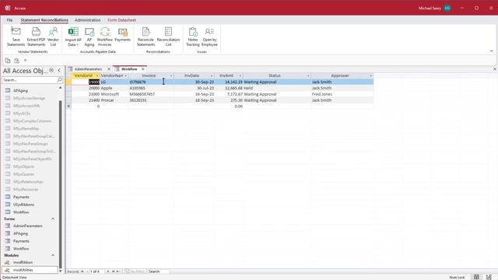Click the Michael Seery account avatar
Viewport: 498px width, 280px height.
pos(447,8)
